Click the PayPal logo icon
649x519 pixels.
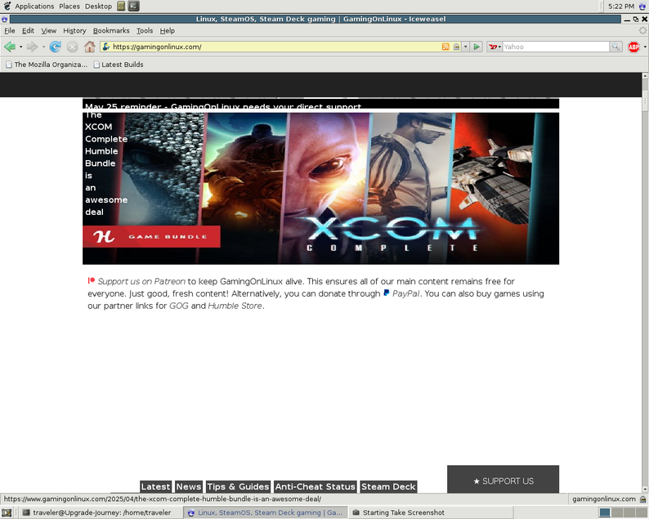[386, 293]
